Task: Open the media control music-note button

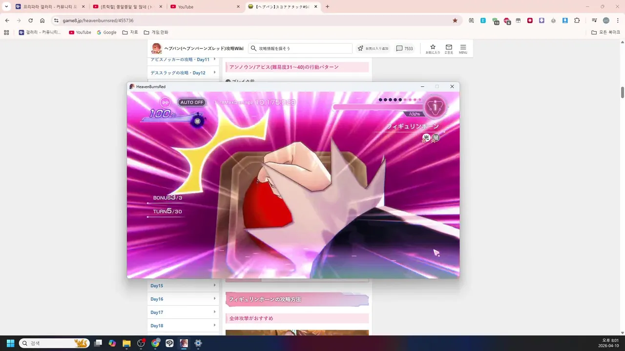Action: (594, 20)
